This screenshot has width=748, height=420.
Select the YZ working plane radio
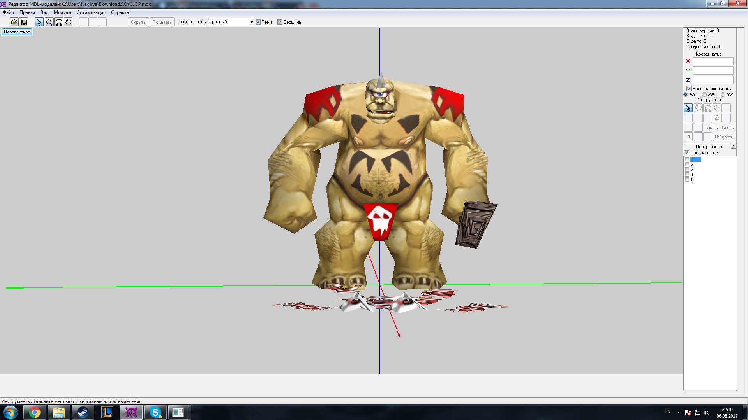click(723, 94)
